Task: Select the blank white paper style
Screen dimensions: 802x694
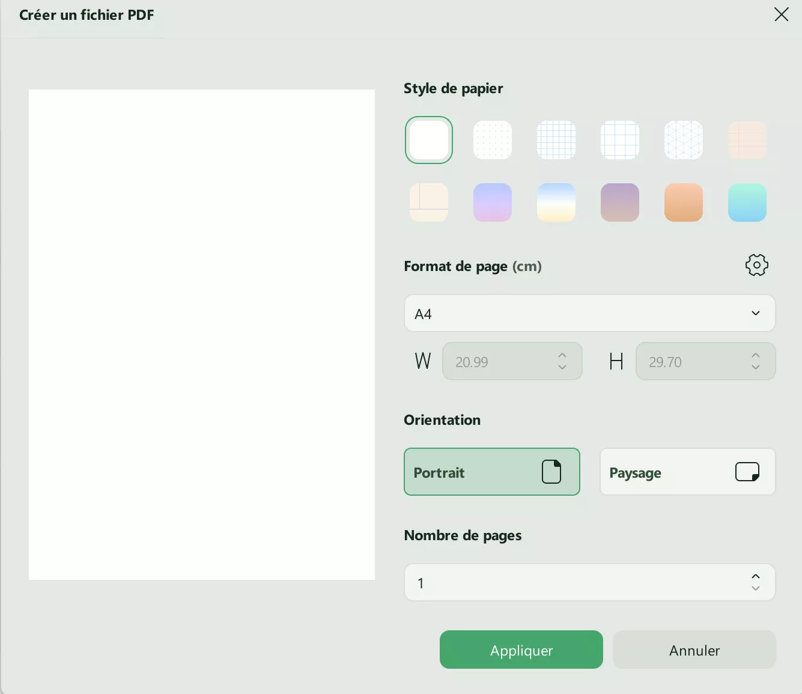Action: 428,140
